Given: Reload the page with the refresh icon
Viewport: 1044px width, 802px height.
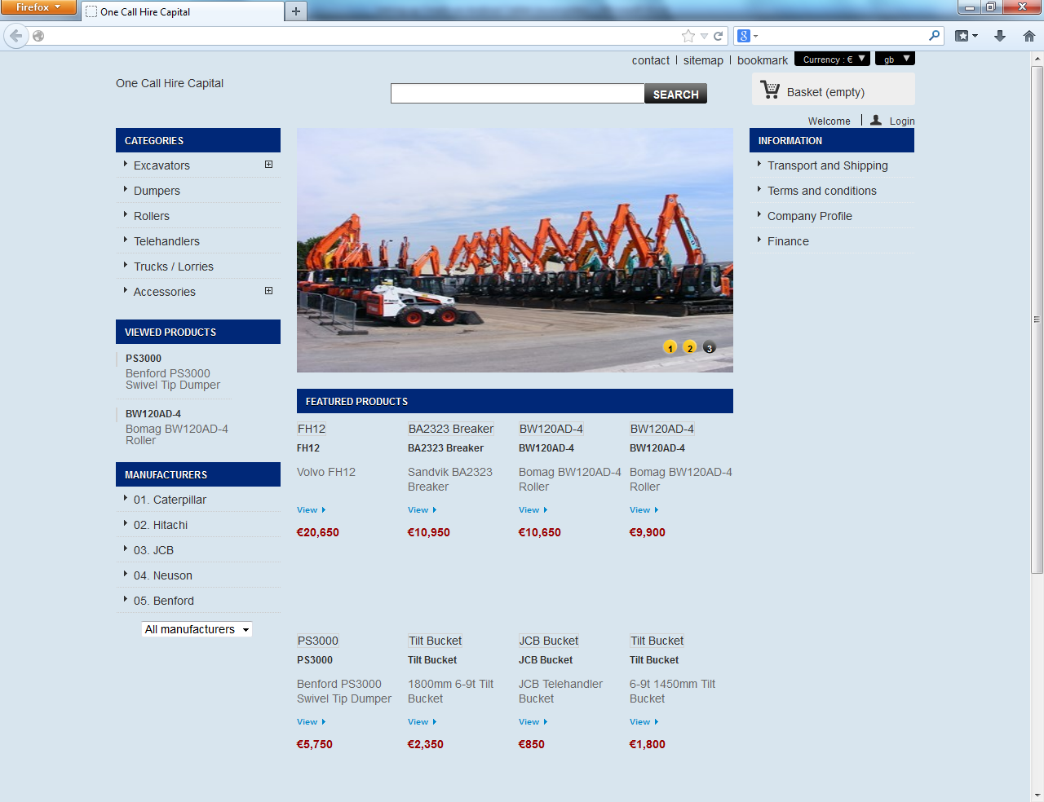Looking at the screenshot, I should click(719, 36).
